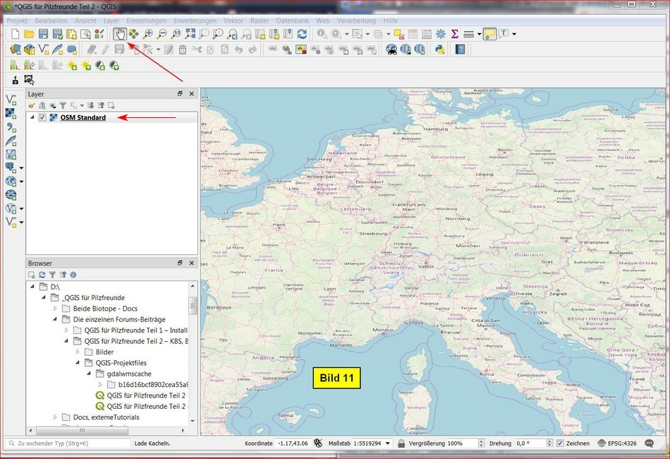Toggle the Zeichnen render checkbox

coord(560,443)
